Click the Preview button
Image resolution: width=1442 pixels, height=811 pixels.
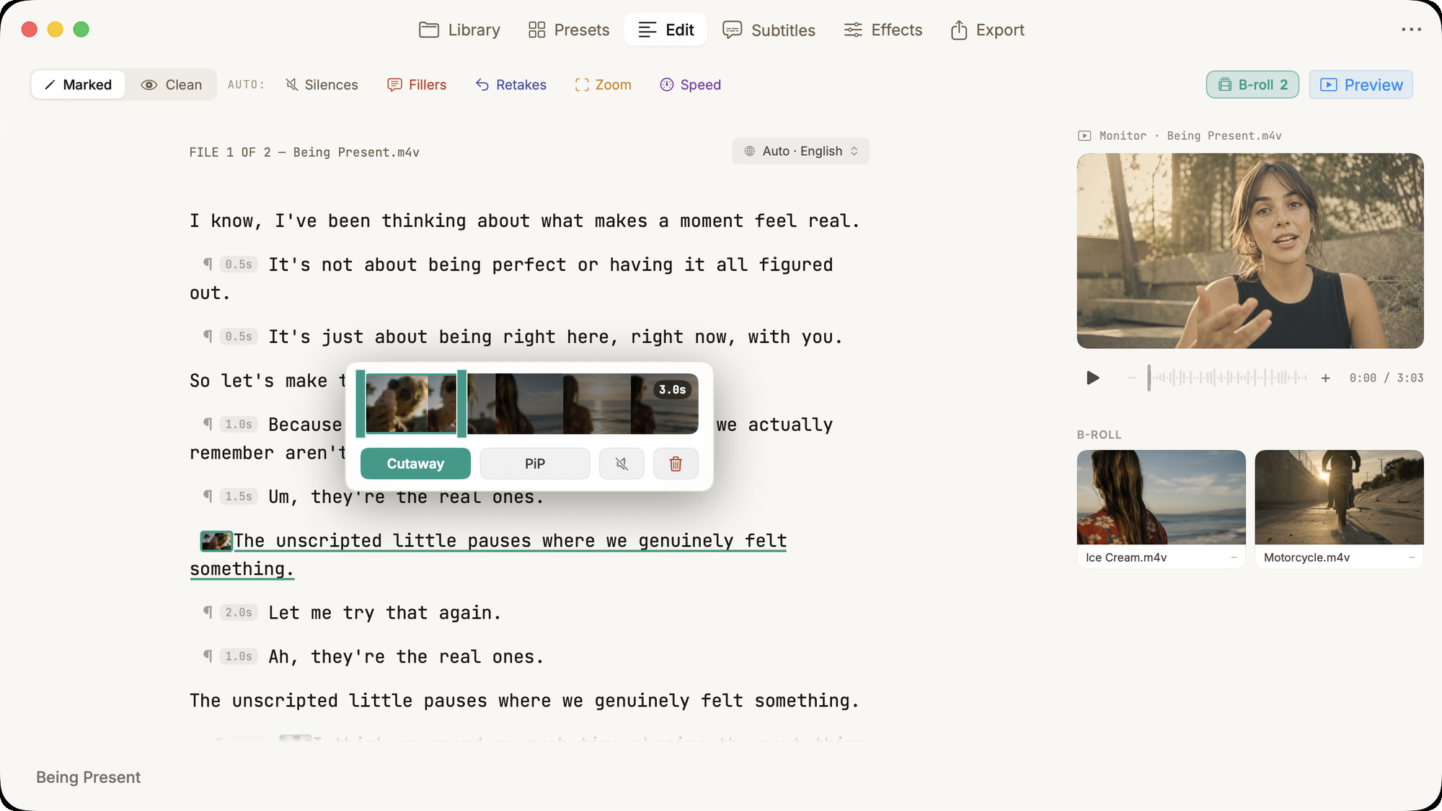coord(1361,84)
